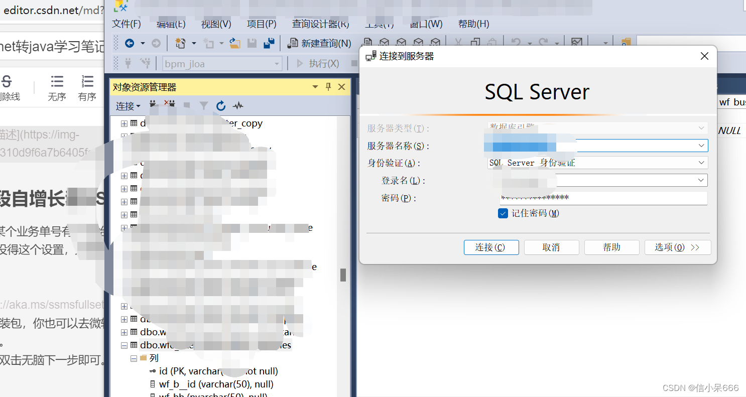Open the 视图(V) menu
Screen dimensions: 746x397
216,24
